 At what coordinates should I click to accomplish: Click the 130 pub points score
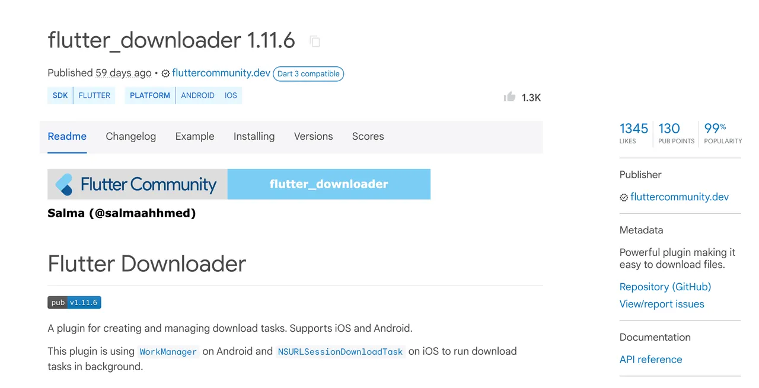pyautogui.click(x=676, y=133)
